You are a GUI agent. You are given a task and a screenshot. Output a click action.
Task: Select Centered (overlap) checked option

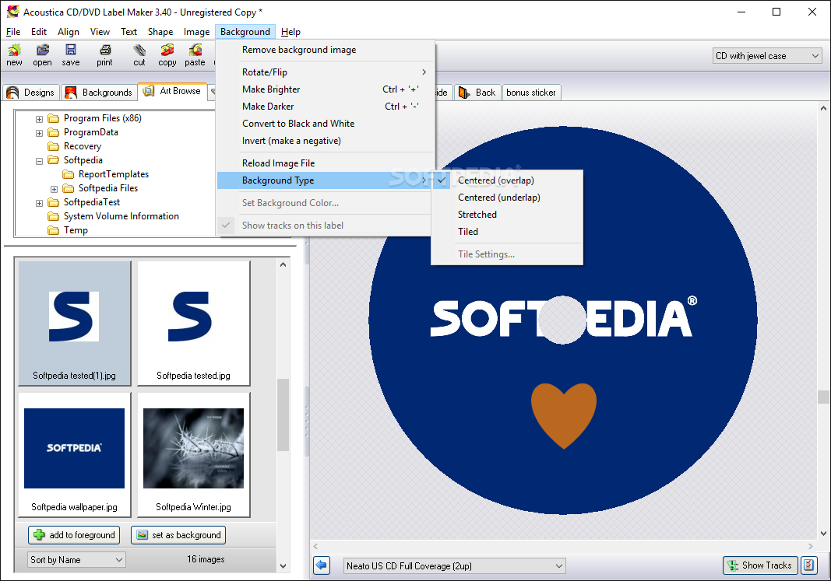click(x=507, y=180)
